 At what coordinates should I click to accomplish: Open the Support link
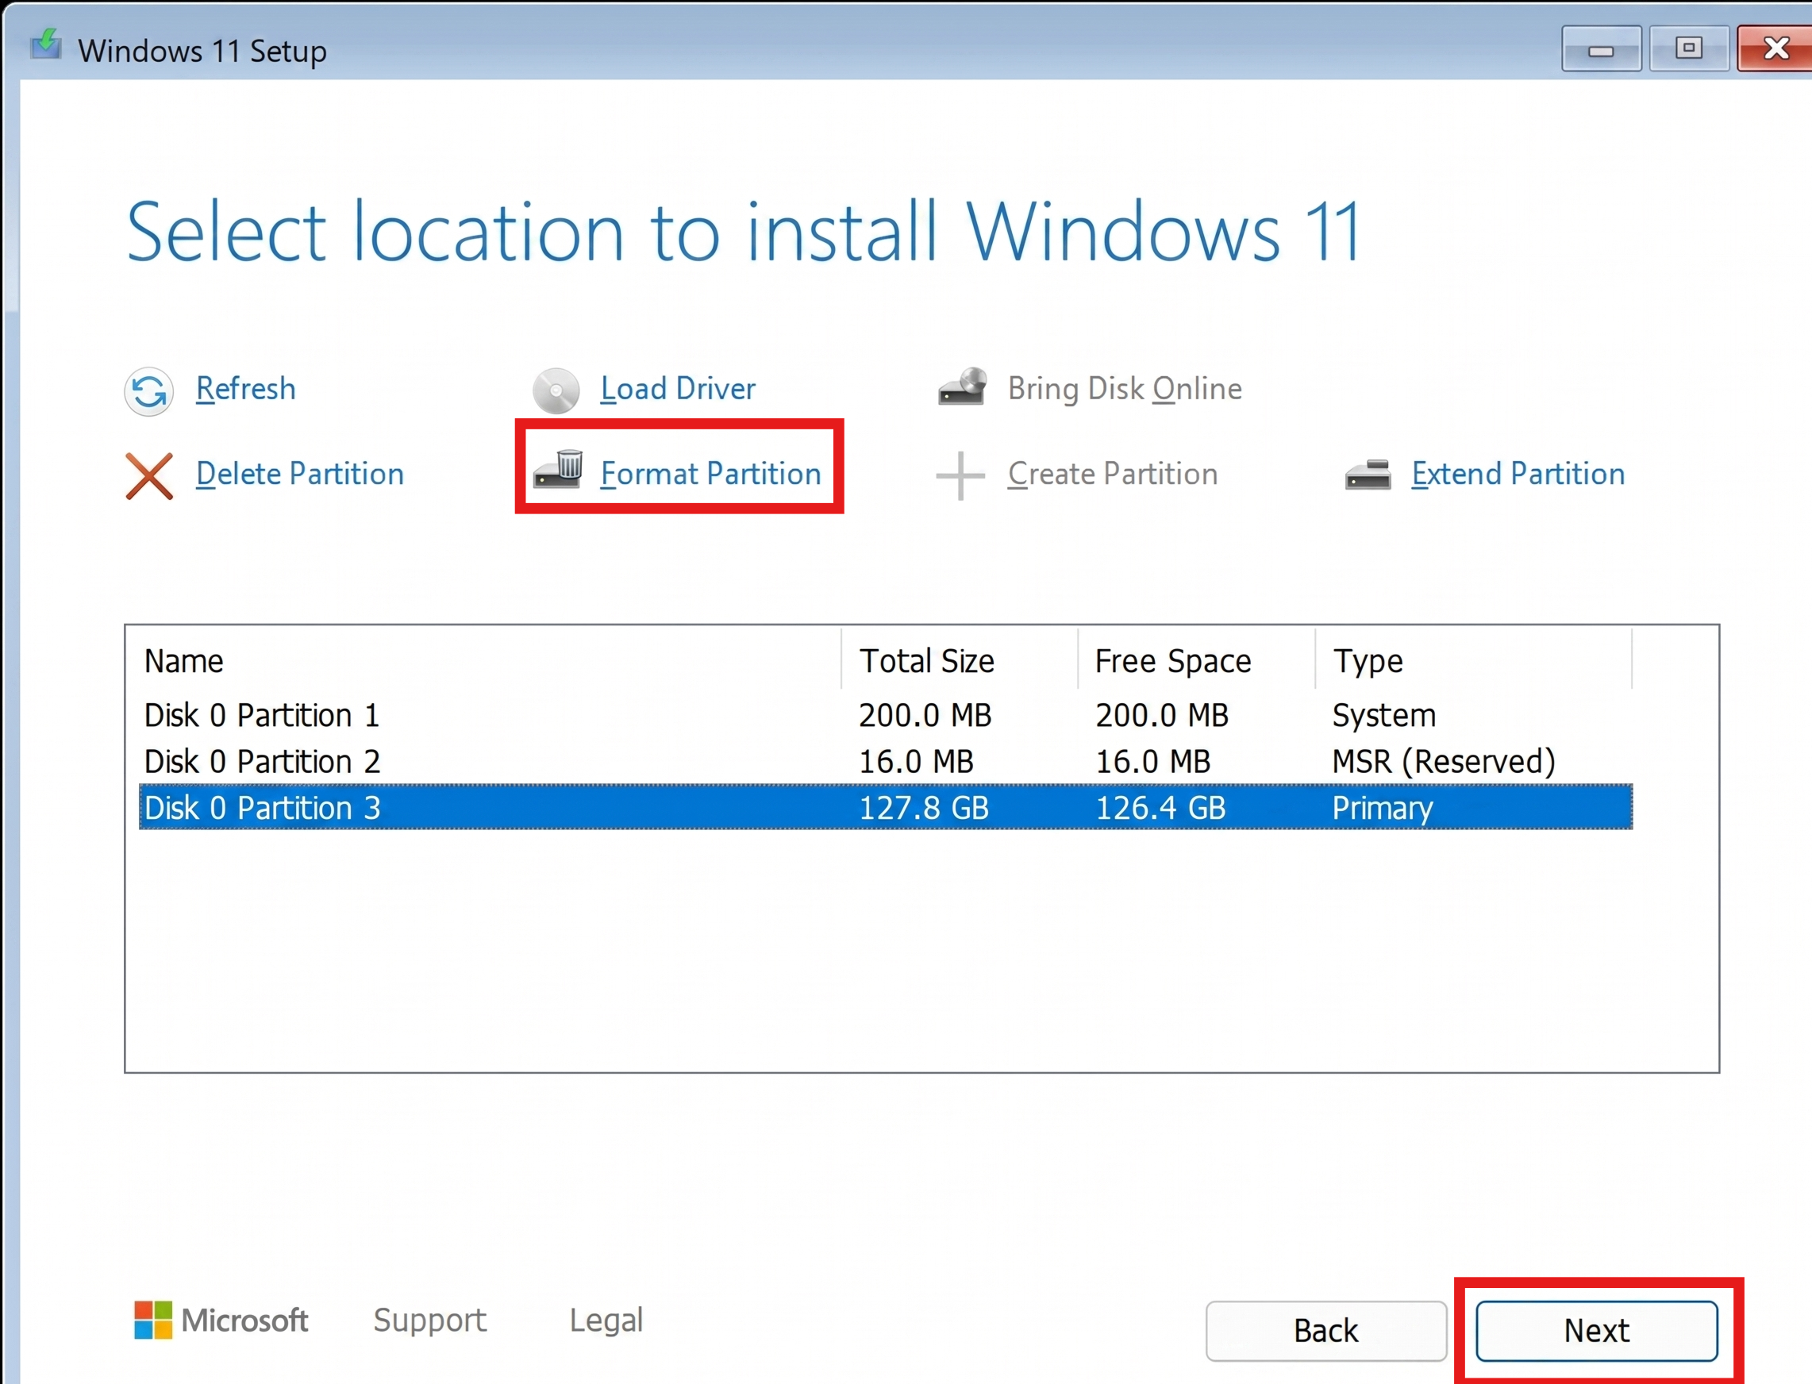click(x=429, y=1320)
